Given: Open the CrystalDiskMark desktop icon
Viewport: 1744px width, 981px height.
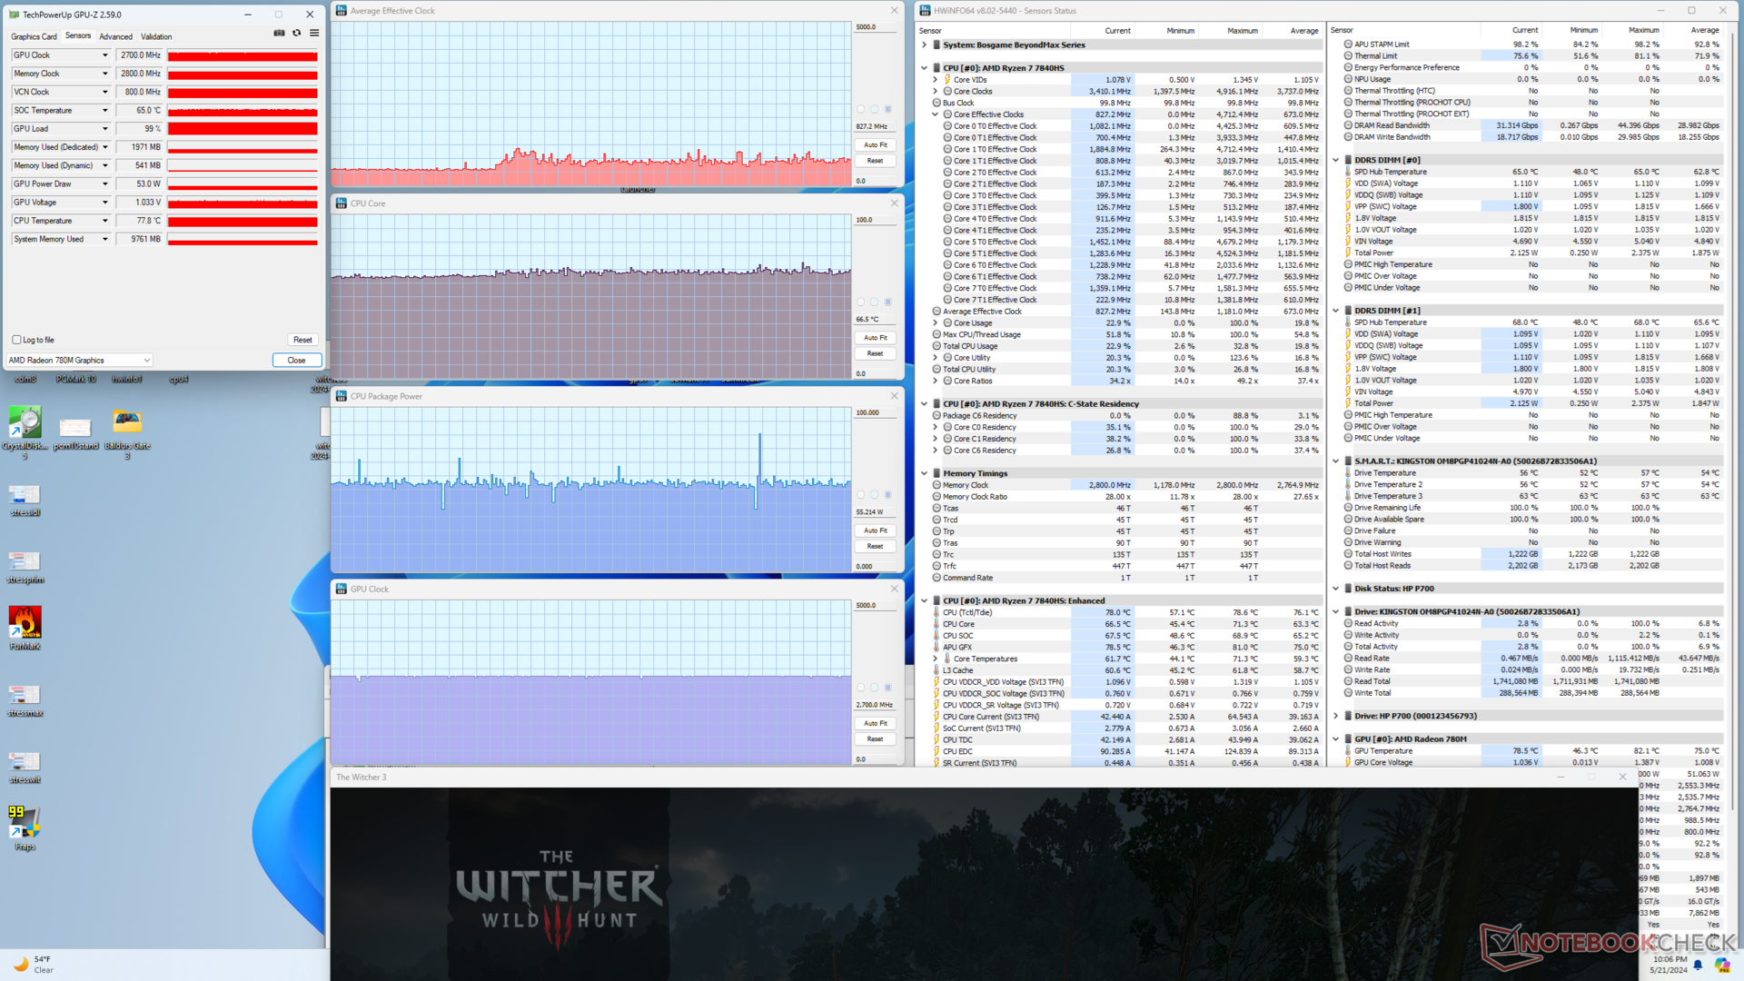Looking at the screenshot, I should coord(25,423).
